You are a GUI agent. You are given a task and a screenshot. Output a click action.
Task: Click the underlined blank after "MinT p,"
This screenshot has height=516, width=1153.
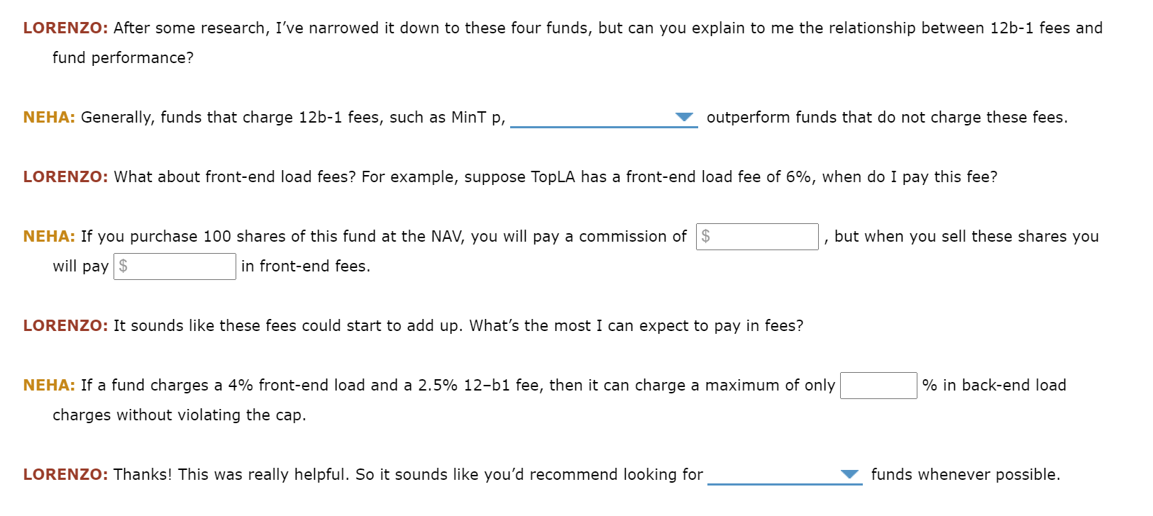(x=603, y=122)
